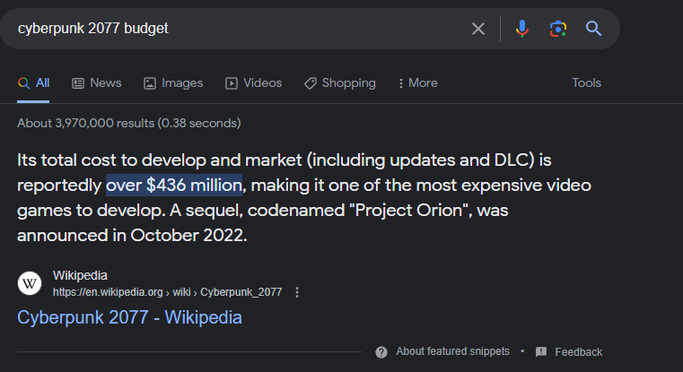Click the About featured snippets link
The height and width of the screenshot is (372, 683).
point(452,351)
